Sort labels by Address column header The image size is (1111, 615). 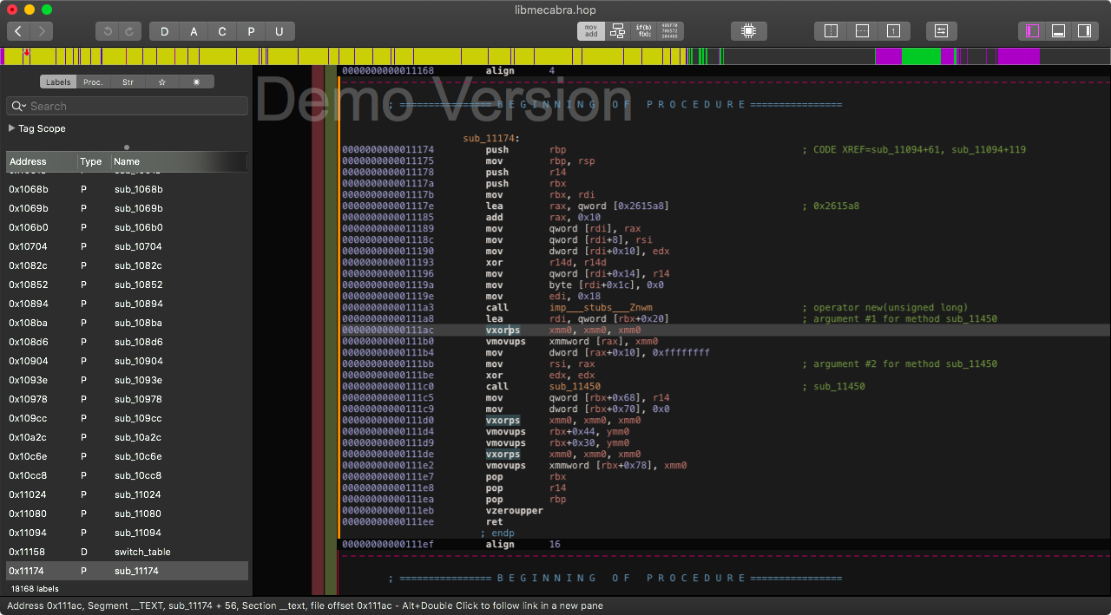41,161
